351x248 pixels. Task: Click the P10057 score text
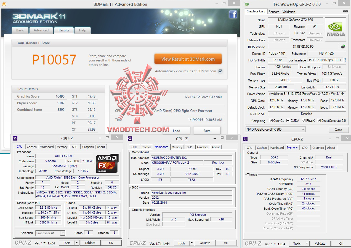[x=54, y=60]
